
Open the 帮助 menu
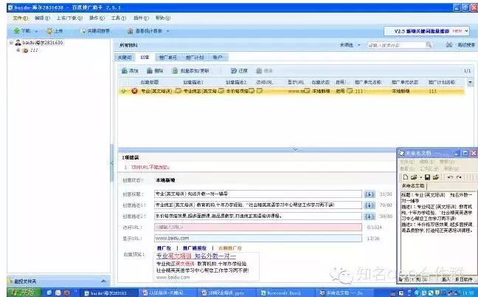point(163,18)
